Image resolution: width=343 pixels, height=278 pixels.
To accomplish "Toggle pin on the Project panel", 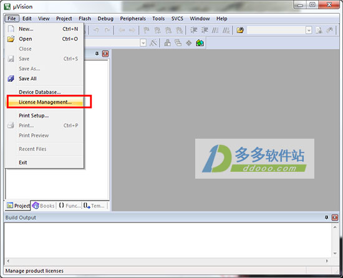I will (x=97, y=54).
